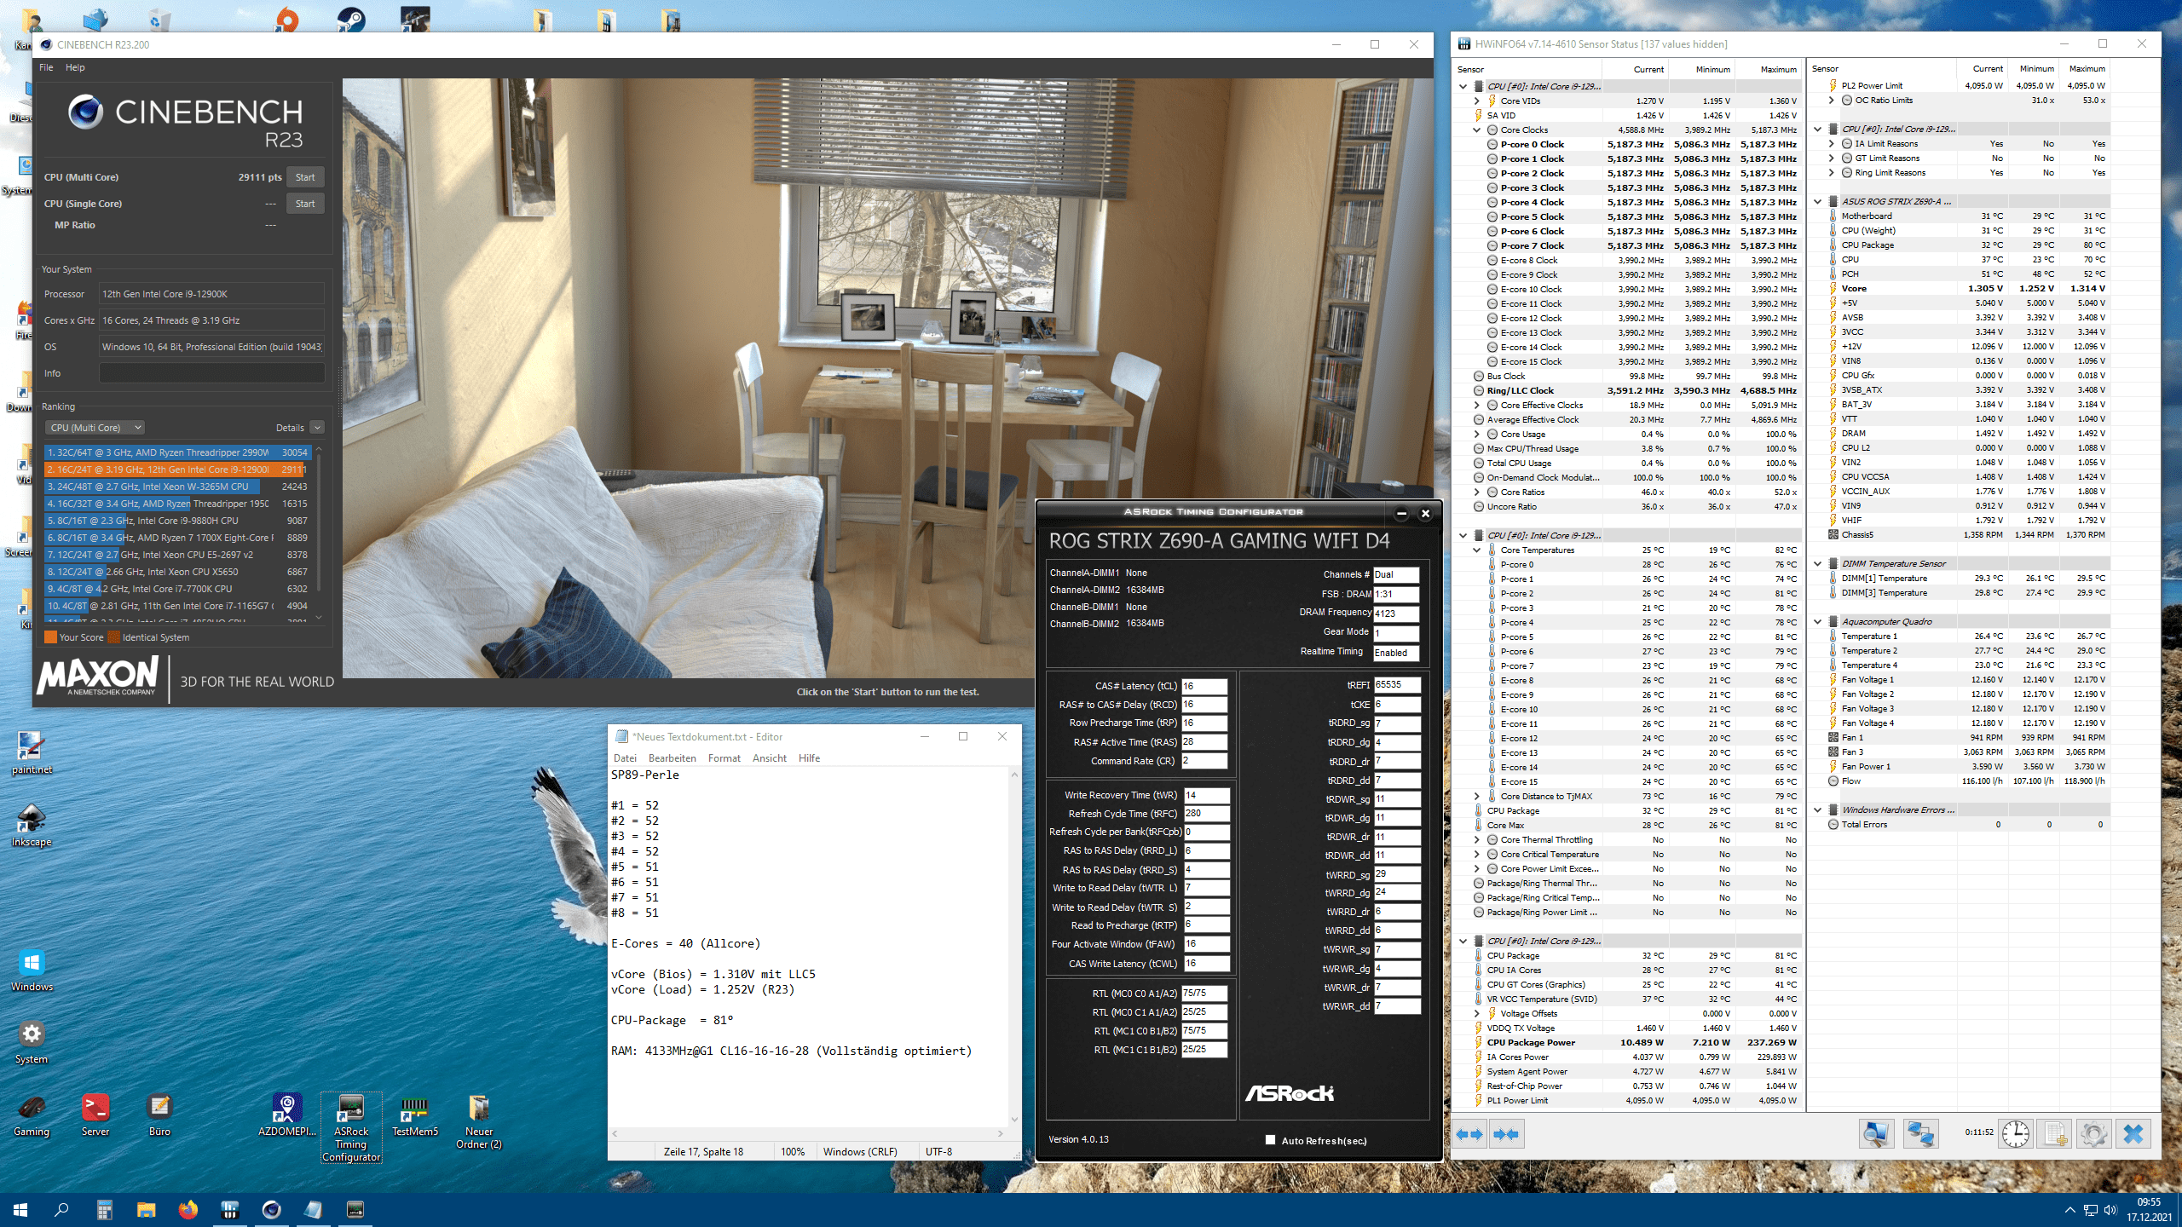Click the Info input field in Cinebench

click(211, 373)
